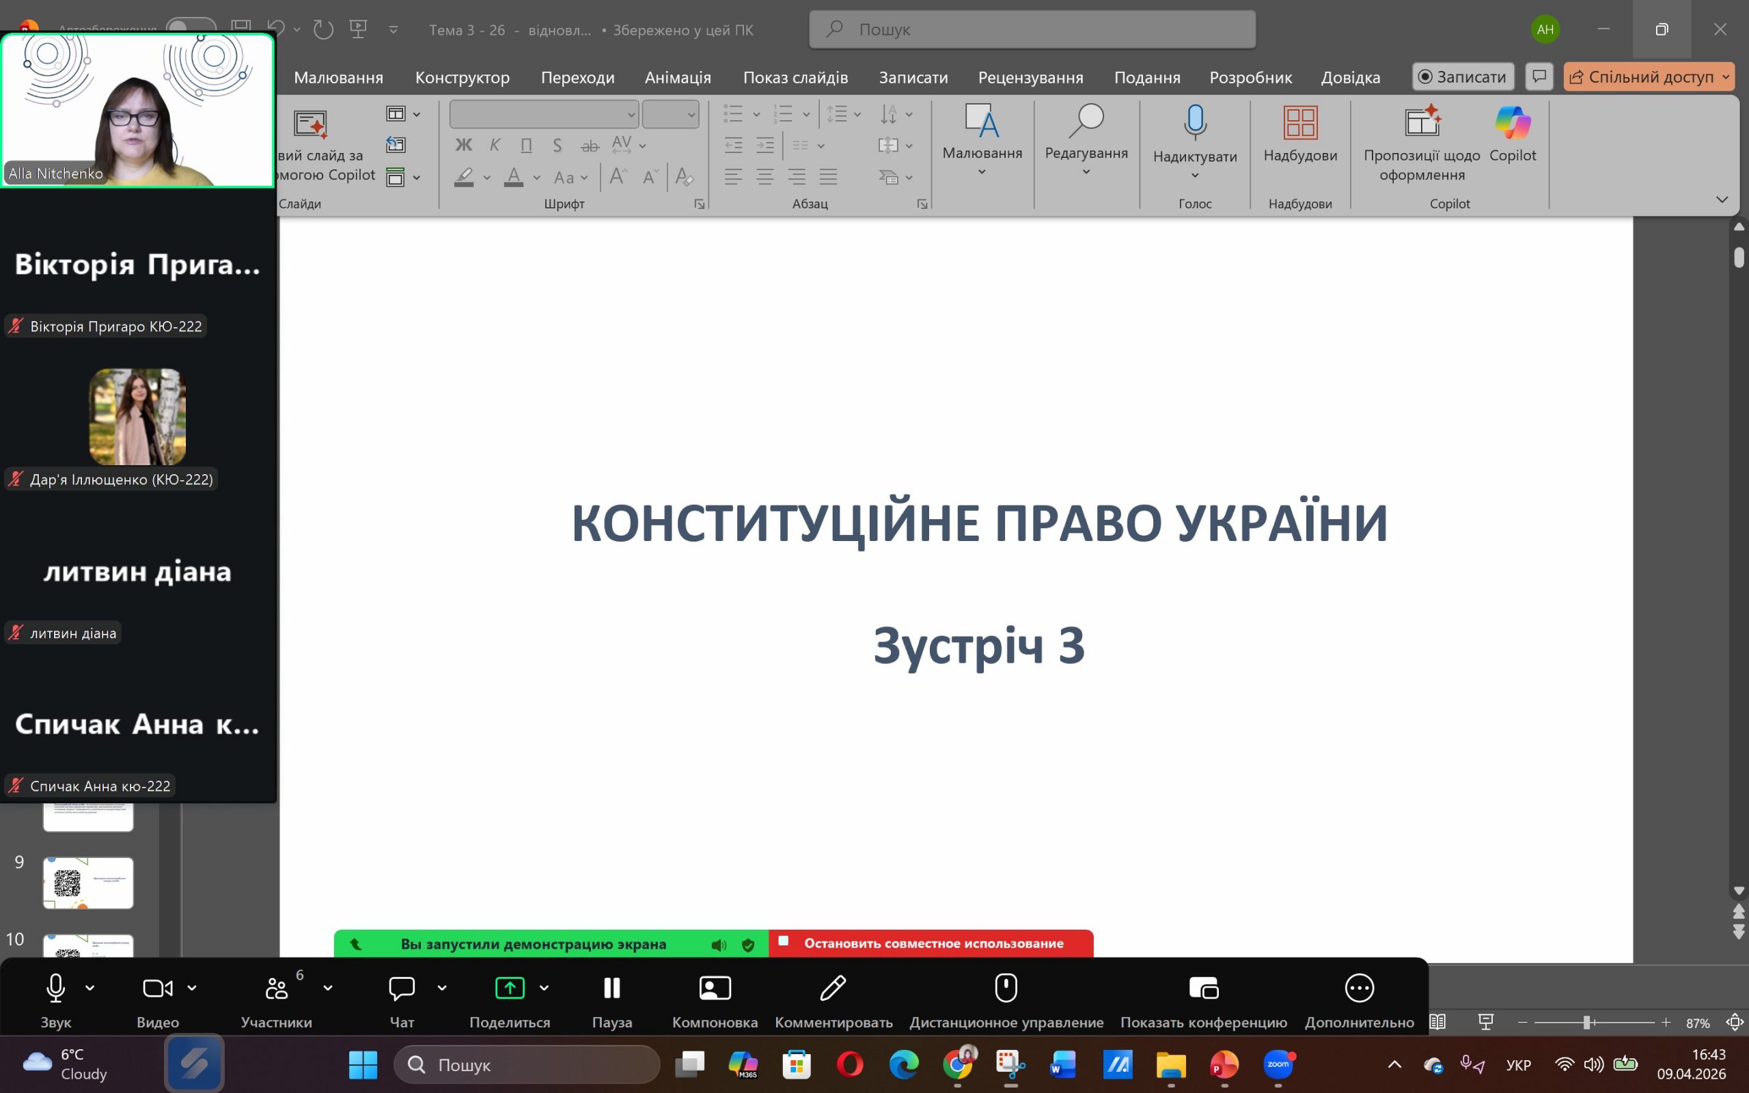Open the font name combo box
Screen dimensions: 1749x1093
(x=545, y=114)
